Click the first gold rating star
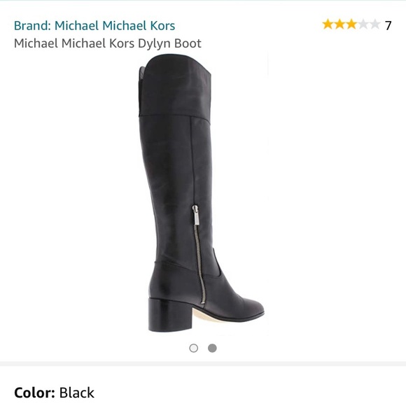The height and width of the screenshot is (406, 406). pos(328,24)
